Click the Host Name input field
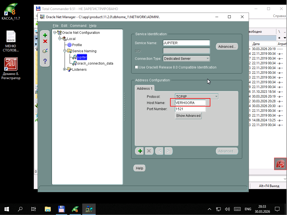 pyautogui.click(x=190, y=103)
